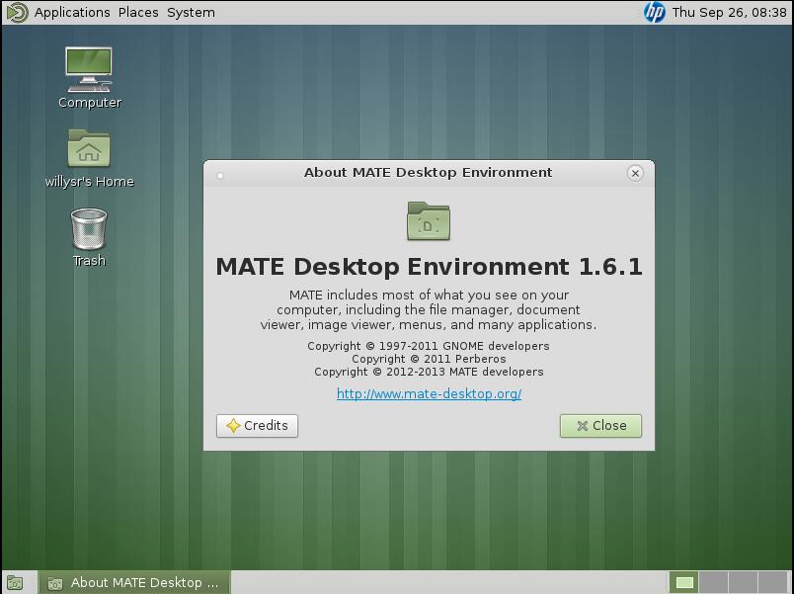
Task: Click the Copyright 2012-2013 MATE developers line
Action: point(429,372)
